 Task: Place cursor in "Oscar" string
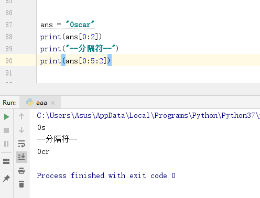pyautogui.click(x=80, y=25)
